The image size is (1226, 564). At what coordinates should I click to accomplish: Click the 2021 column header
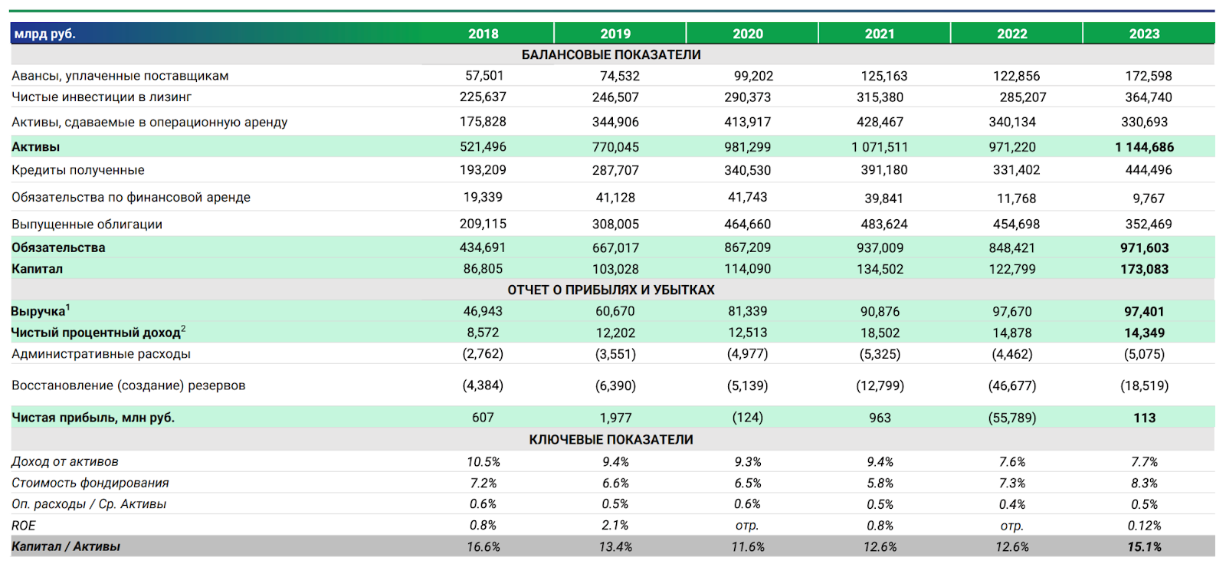coord(880,34)
